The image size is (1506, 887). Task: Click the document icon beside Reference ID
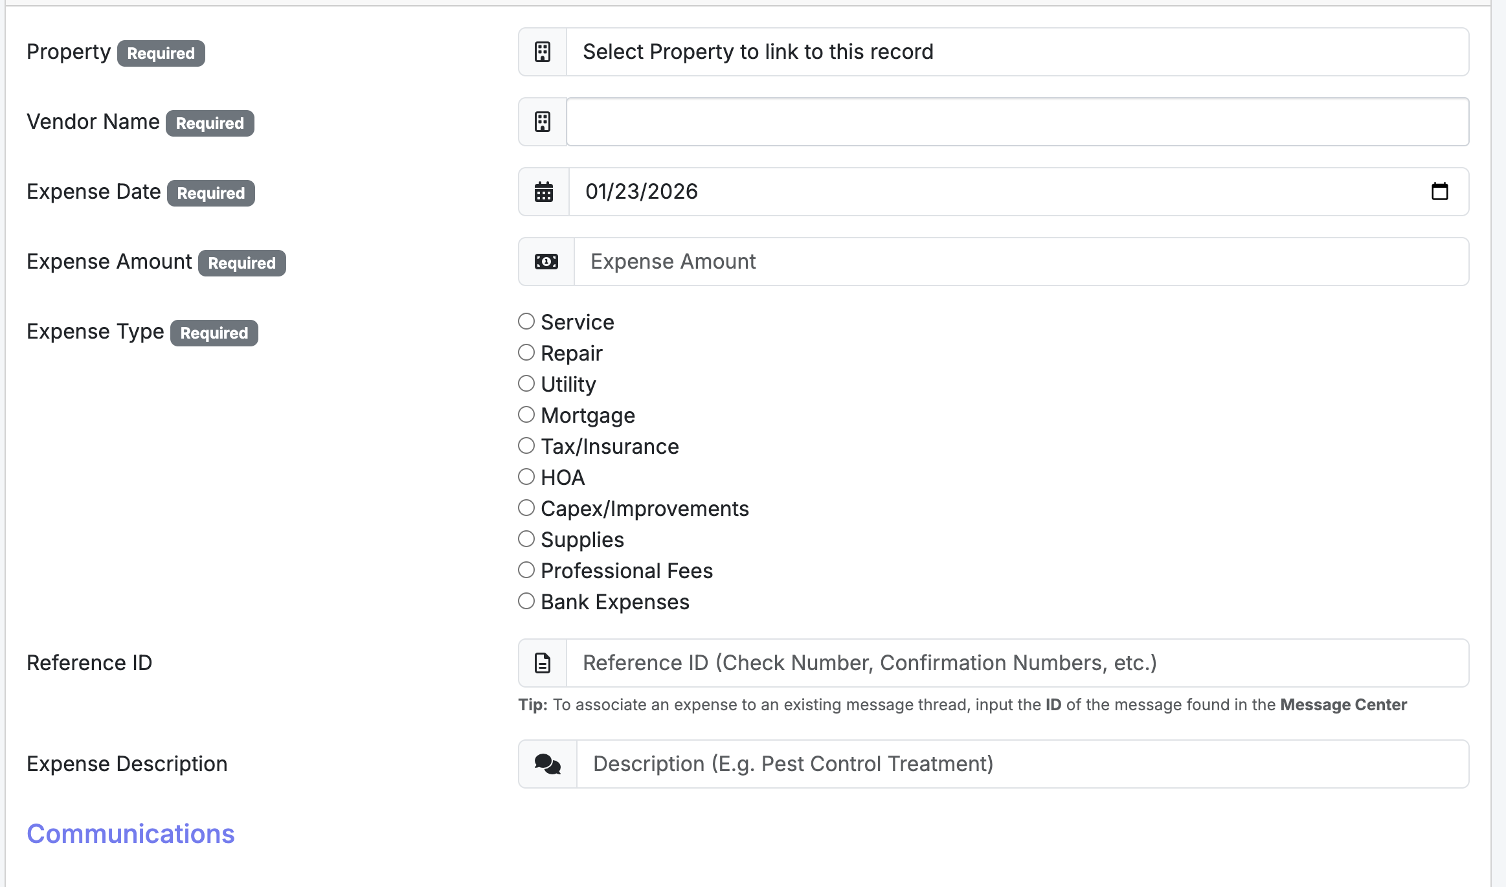pyautogui.click(x=543, y=663)
